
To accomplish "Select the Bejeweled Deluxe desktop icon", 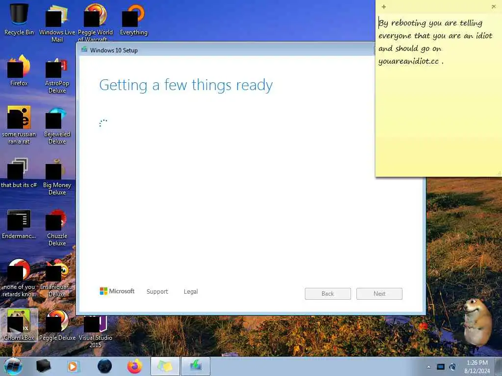I will (57, 125).
